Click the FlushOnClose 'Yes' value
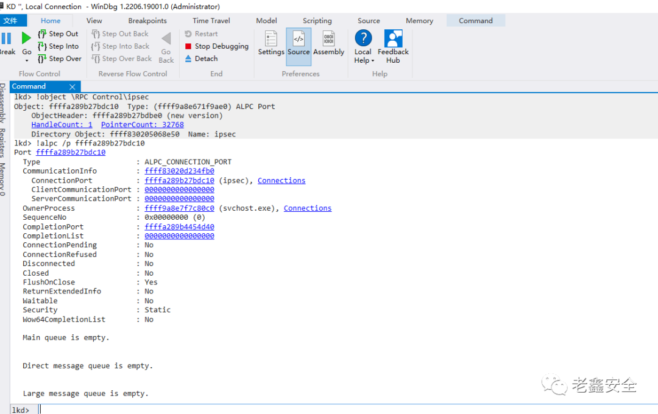 click(x=151, y=282)
